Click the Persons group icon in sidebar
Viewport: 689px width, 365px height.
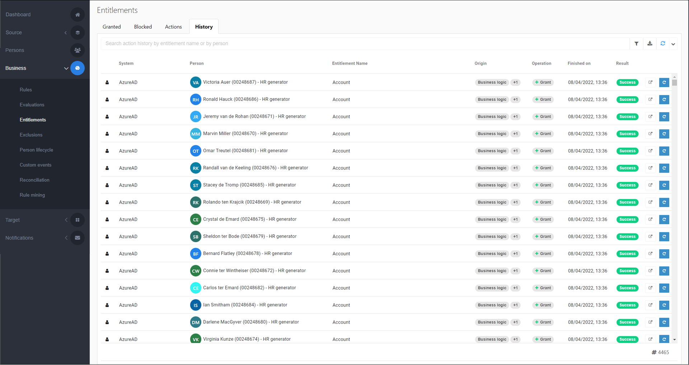coord(78,50)
